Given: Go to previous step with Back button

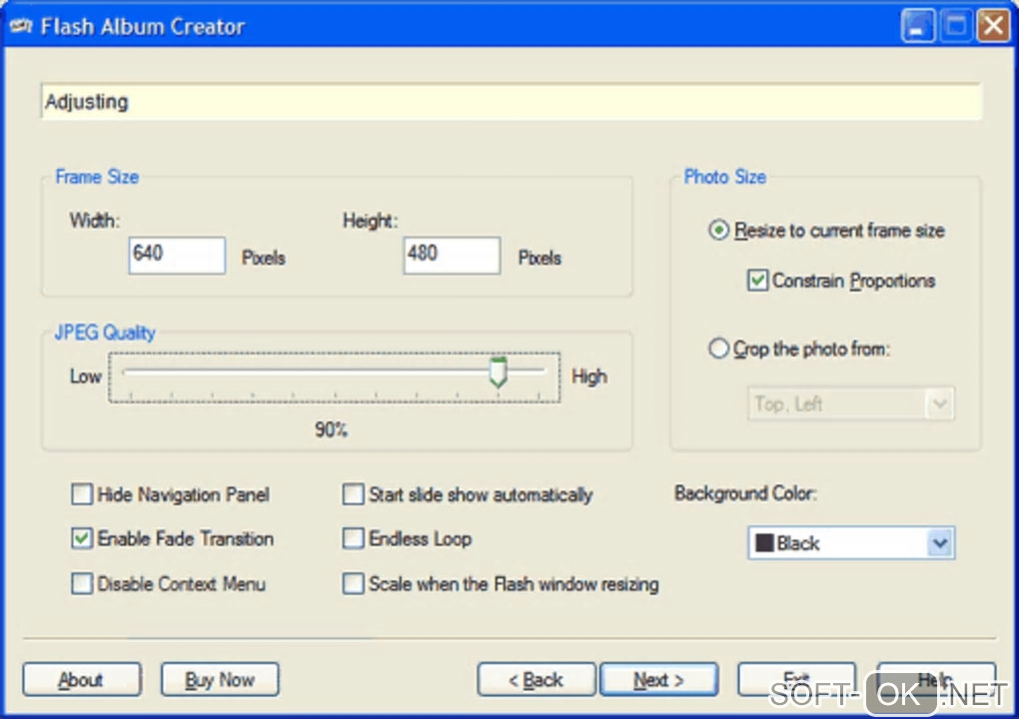Looking at the screenshot, I should [536, 679].
